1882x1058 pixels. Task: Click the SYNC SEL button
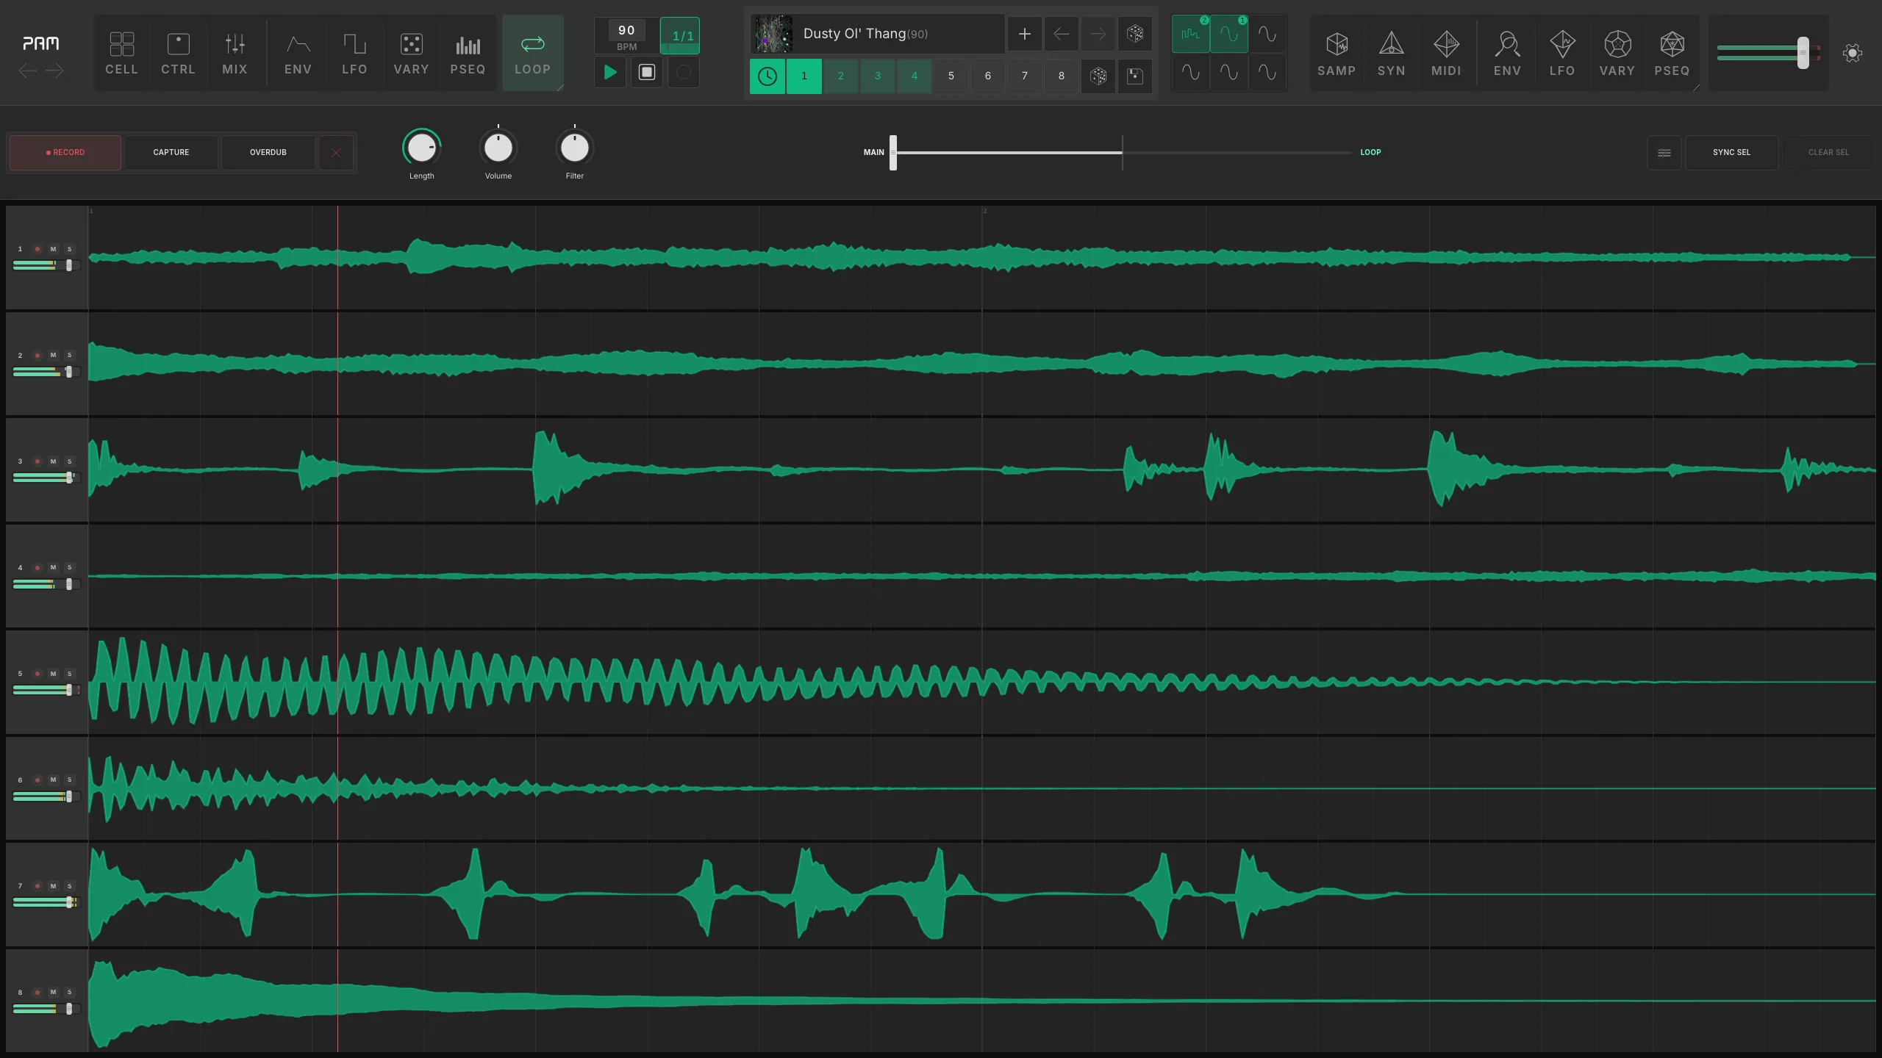pos(1731,152)
